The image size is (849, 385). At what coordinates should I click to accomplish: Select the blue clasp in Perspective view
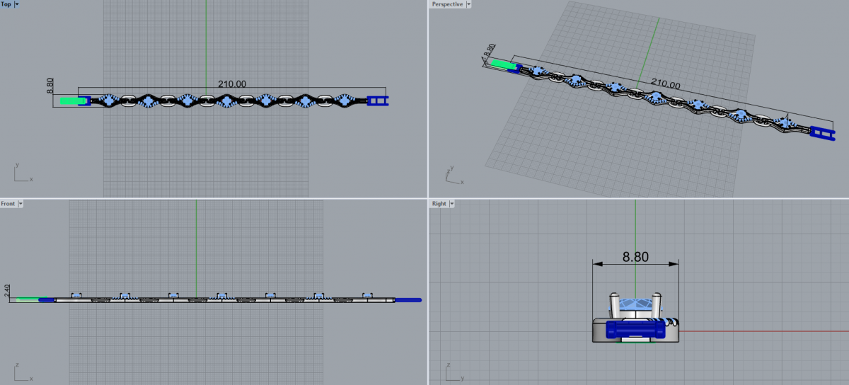(824, 132)
